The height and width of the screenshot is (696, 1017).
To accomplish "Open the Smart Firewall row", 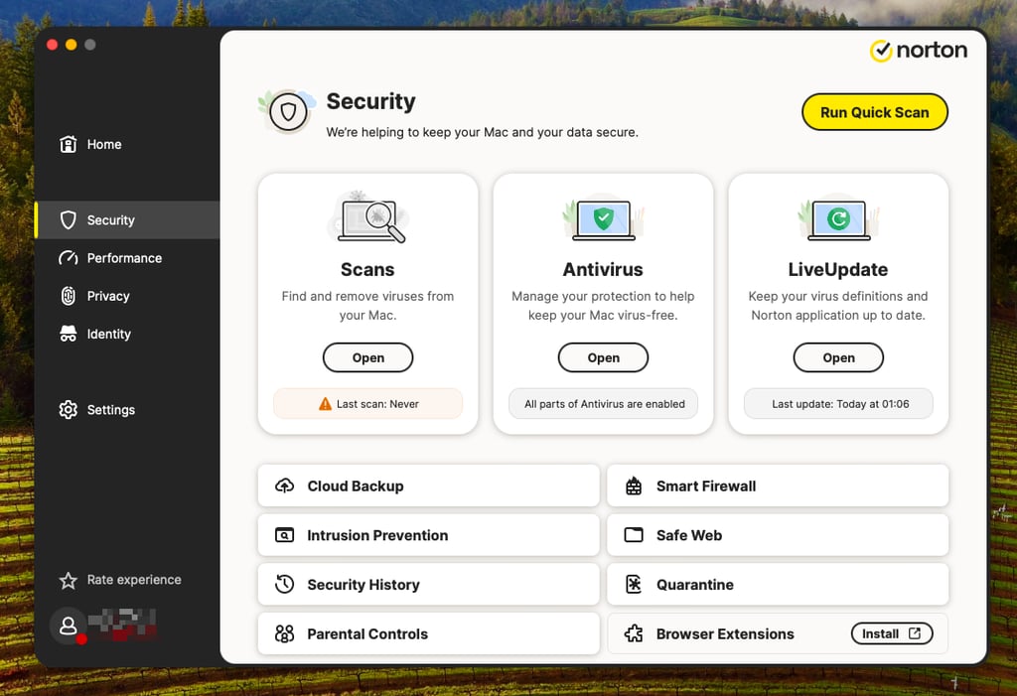I will [x=778, y=486].
